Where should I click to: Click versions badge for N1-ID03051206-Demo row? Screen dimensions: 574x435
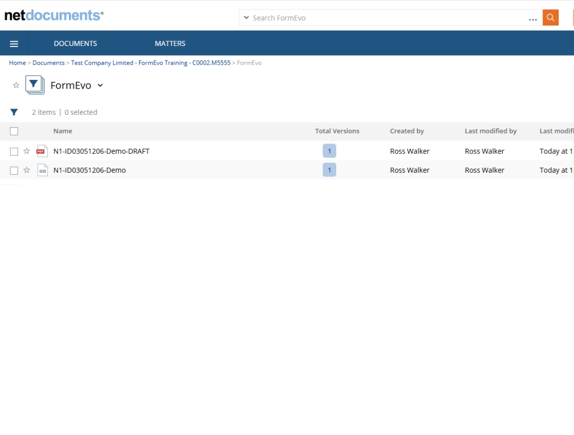click(x=329, y=170)
